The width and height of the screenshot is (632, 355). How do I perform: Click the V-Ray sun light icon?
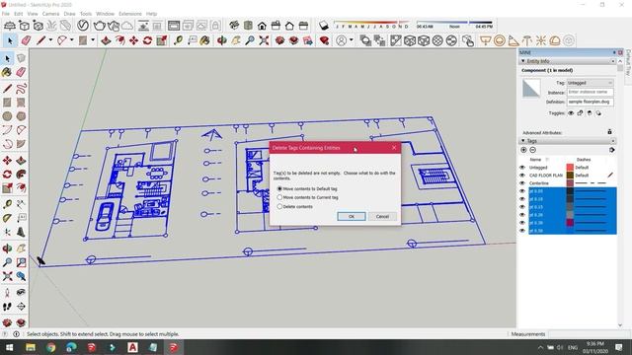click(x=540, y=40)
